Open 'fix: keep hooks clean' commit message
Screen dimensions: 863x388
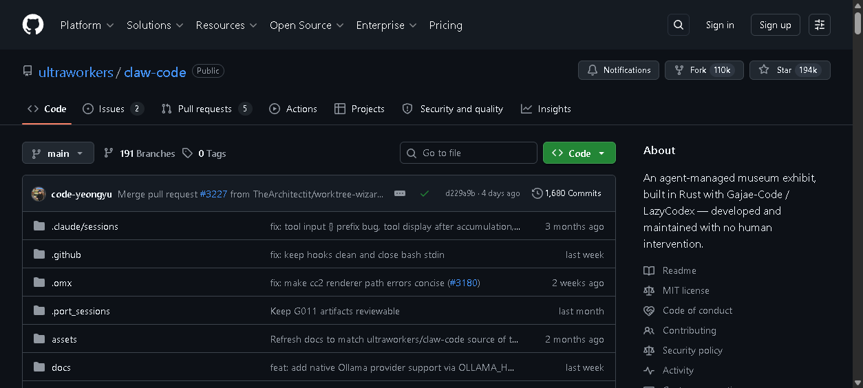click(357, 255)
